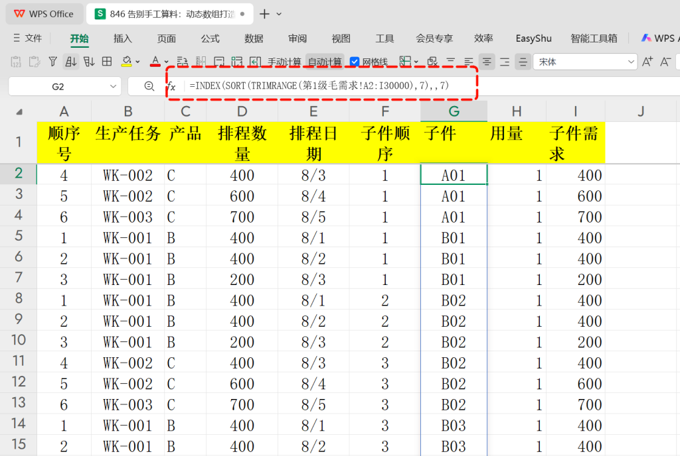Open the 插入 ribbon tab
The width and height of the screenshot is (680, 456).
click(x=123, y=38)
